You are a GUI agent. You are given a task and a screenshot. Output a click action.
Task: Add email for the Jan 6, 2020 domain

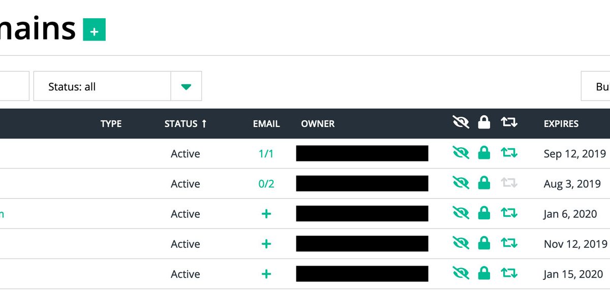266,214
